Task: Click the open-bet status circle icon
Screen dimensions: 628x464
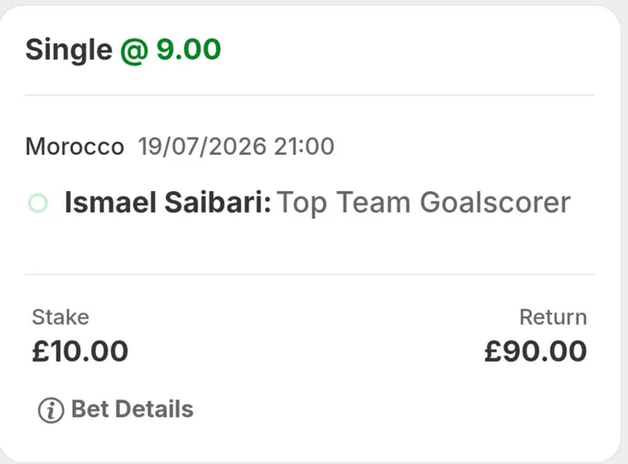Action: [x=38, y=203]
